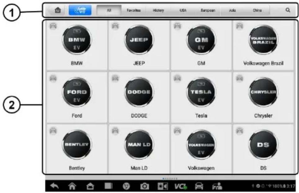Click small car icon on DS card
Image resolution: width=299 pixels, height=193 pixels.
click(240, 131)
